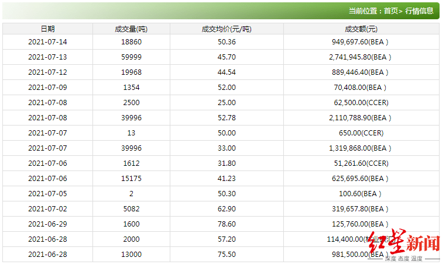Select the amount 100.60(BEA)
The height and width of the screenshot is (268, 446).
point(360,194)
